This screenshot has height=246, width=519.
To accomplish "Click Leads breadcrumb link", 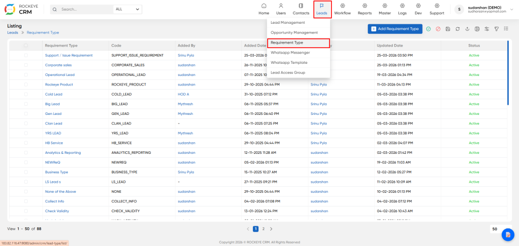I will pyautogui.click(x=13, y=33).
